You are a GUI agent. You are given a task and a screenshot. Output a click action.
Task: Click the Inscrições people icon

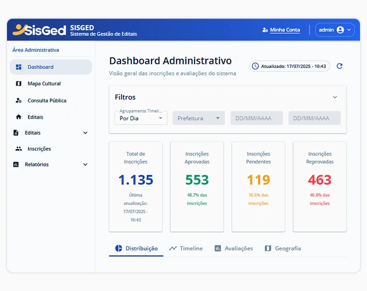click(x=19, y=149)
